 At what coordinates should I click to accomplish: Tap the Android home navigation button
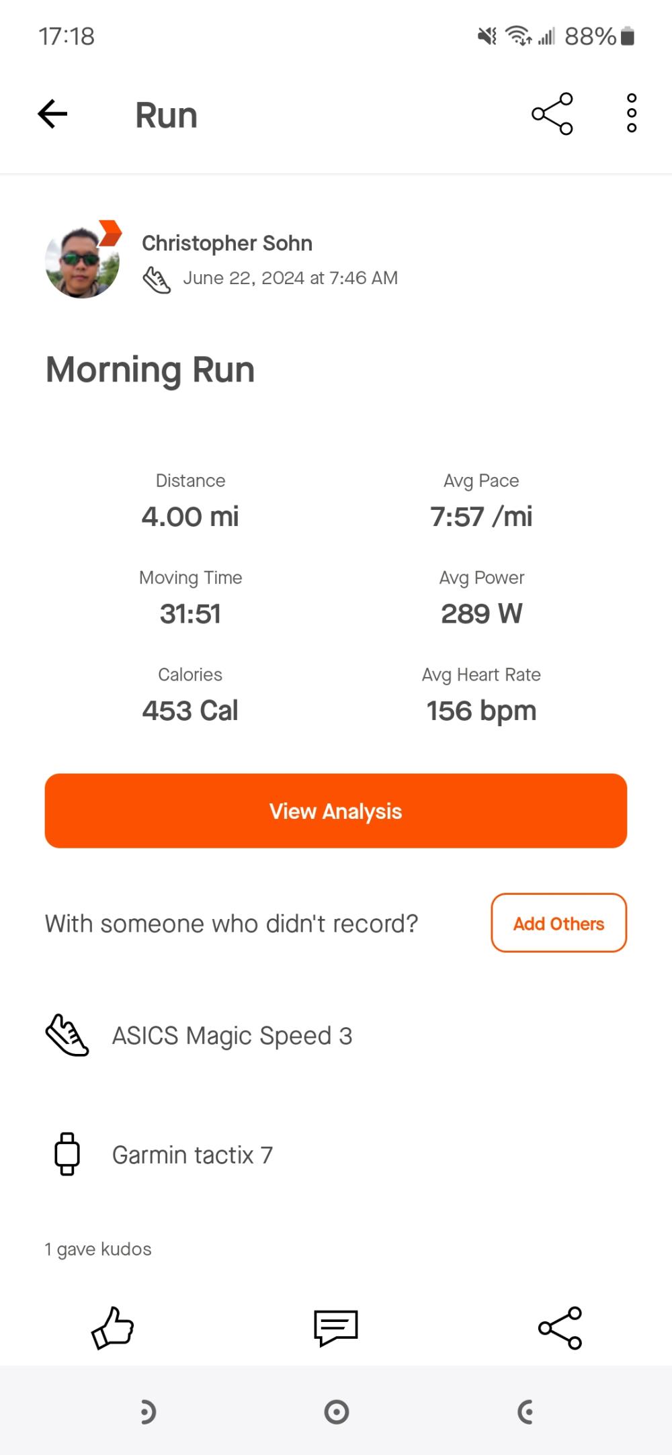coord(336,1412)
